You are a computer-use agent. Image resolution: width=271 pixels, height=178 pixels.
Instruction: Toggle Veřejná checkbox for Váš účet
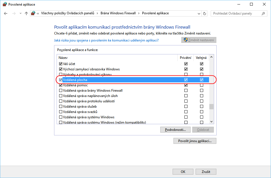201,64
